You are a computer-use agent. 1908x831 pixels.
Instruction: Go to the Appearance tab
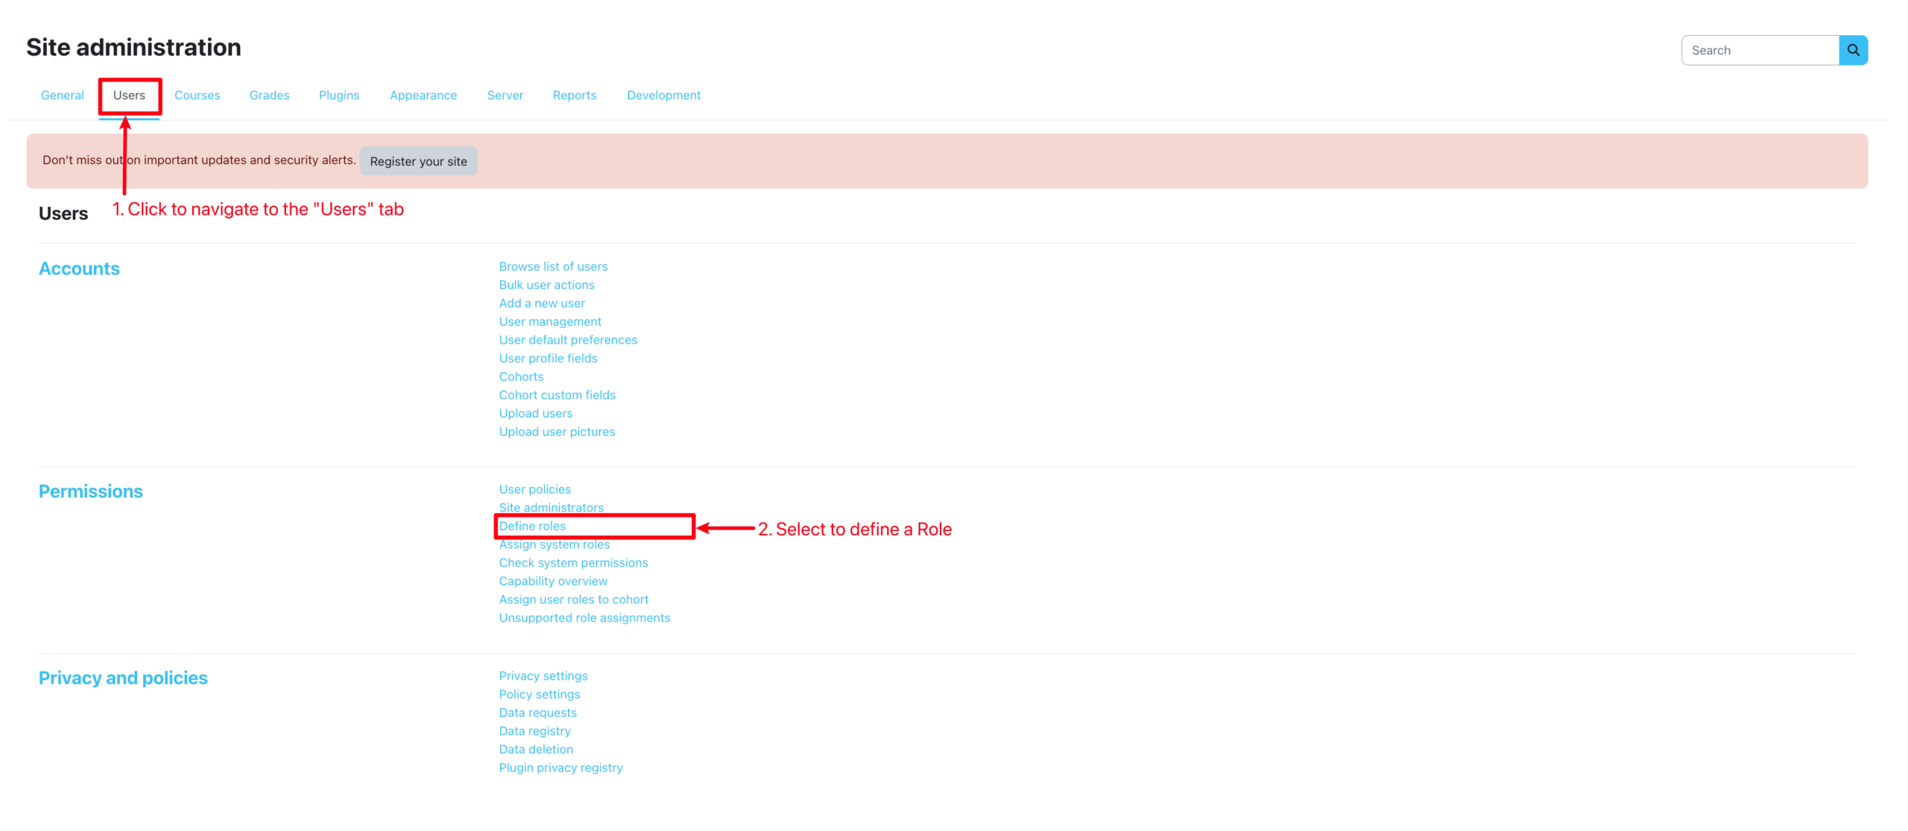tap(423, 95)
